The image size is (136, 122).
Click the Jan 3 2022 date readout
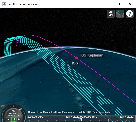point(14,113)
